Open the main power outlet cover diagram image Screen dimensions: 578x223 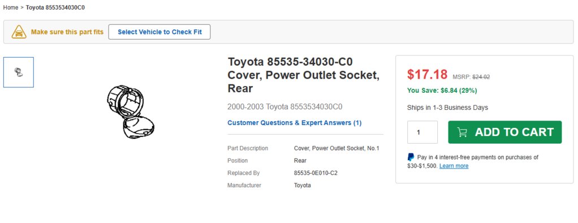tap(131, 111)
